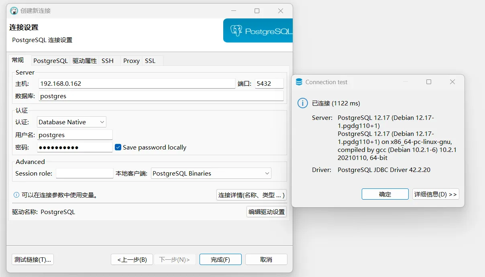Open the 认证 Database Native dropdown
Viewport: 485px width, 277px height.
click(102, 121)
